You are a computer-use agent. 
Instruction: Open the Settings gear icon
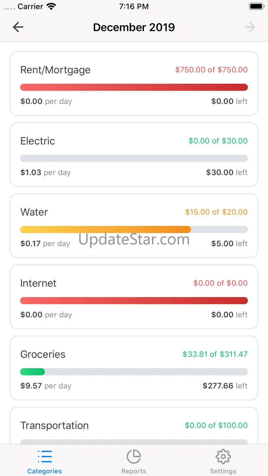223,456
